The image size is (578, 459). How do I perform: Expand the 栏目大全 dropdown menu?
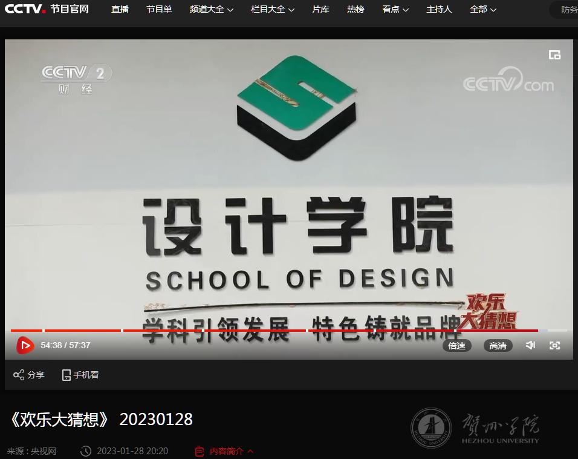pos(273,10)
